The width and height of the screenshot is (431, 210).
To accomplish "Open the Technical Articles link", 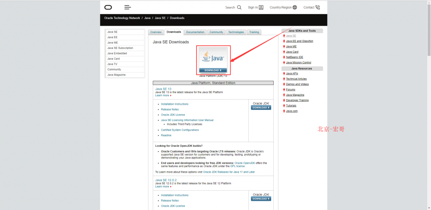I will pyautogui.click(x=297, y=79).
